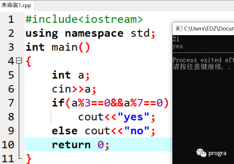Click line number 2 in the gutter
Viewport: 234px width, 164px height.
click(x=11, y=33)
